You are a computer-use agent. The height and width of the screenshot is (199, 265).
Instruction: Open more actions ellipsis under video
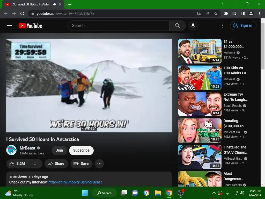[99, 164]
